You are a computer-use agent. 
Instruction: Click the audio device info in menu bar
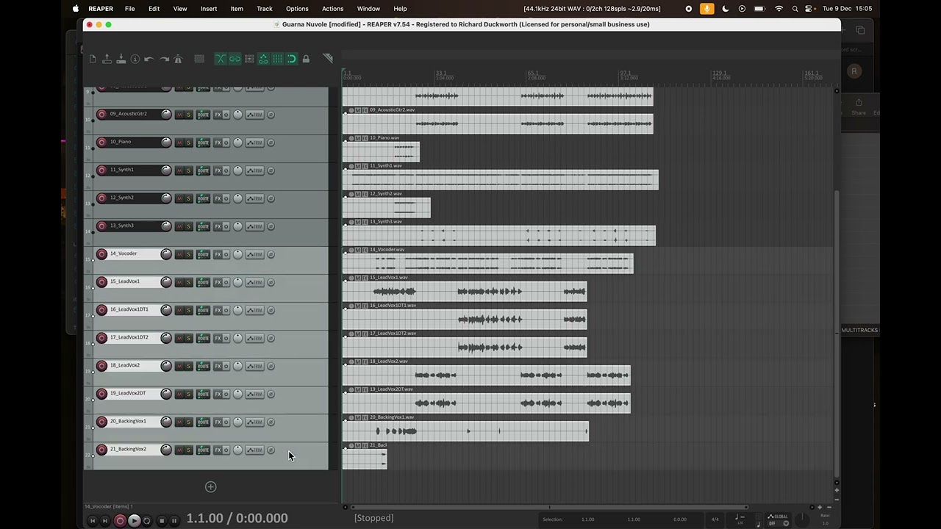[x=592, y=9]
